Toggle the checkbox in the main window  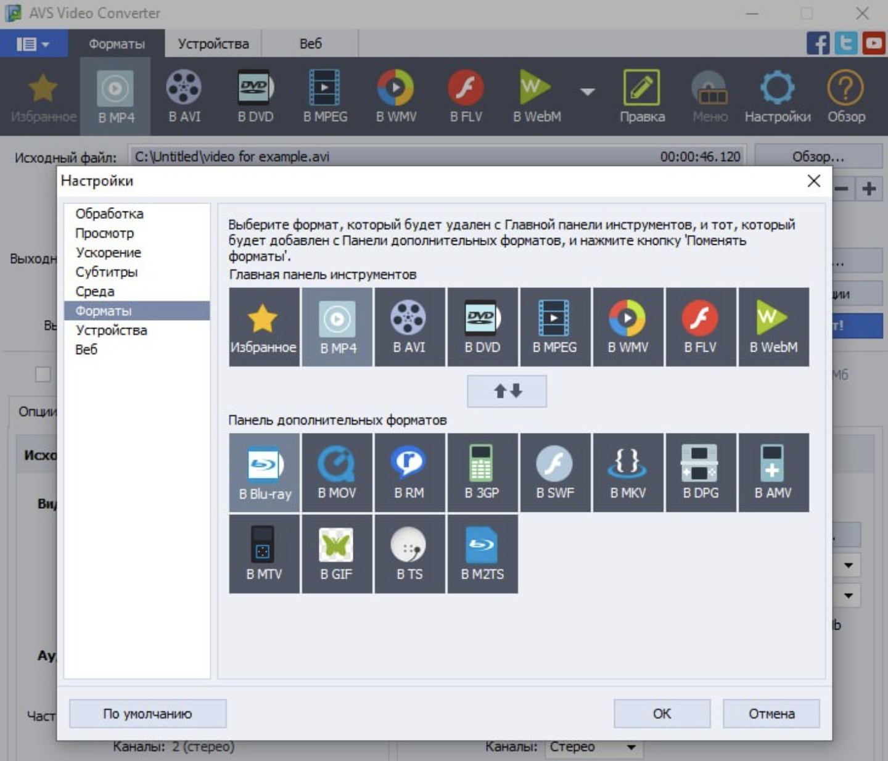coord(43,374)
